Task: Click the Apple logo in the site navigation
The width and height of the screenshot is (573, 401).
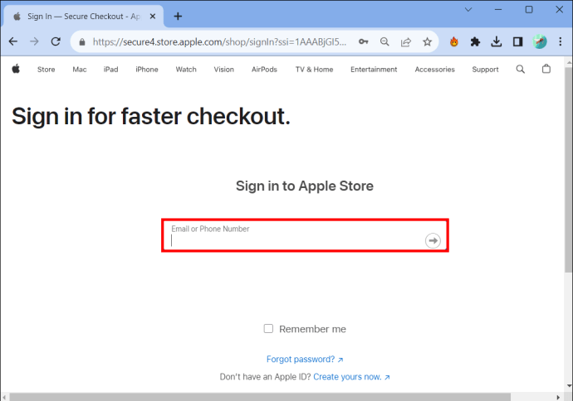Action: point(16,69)
